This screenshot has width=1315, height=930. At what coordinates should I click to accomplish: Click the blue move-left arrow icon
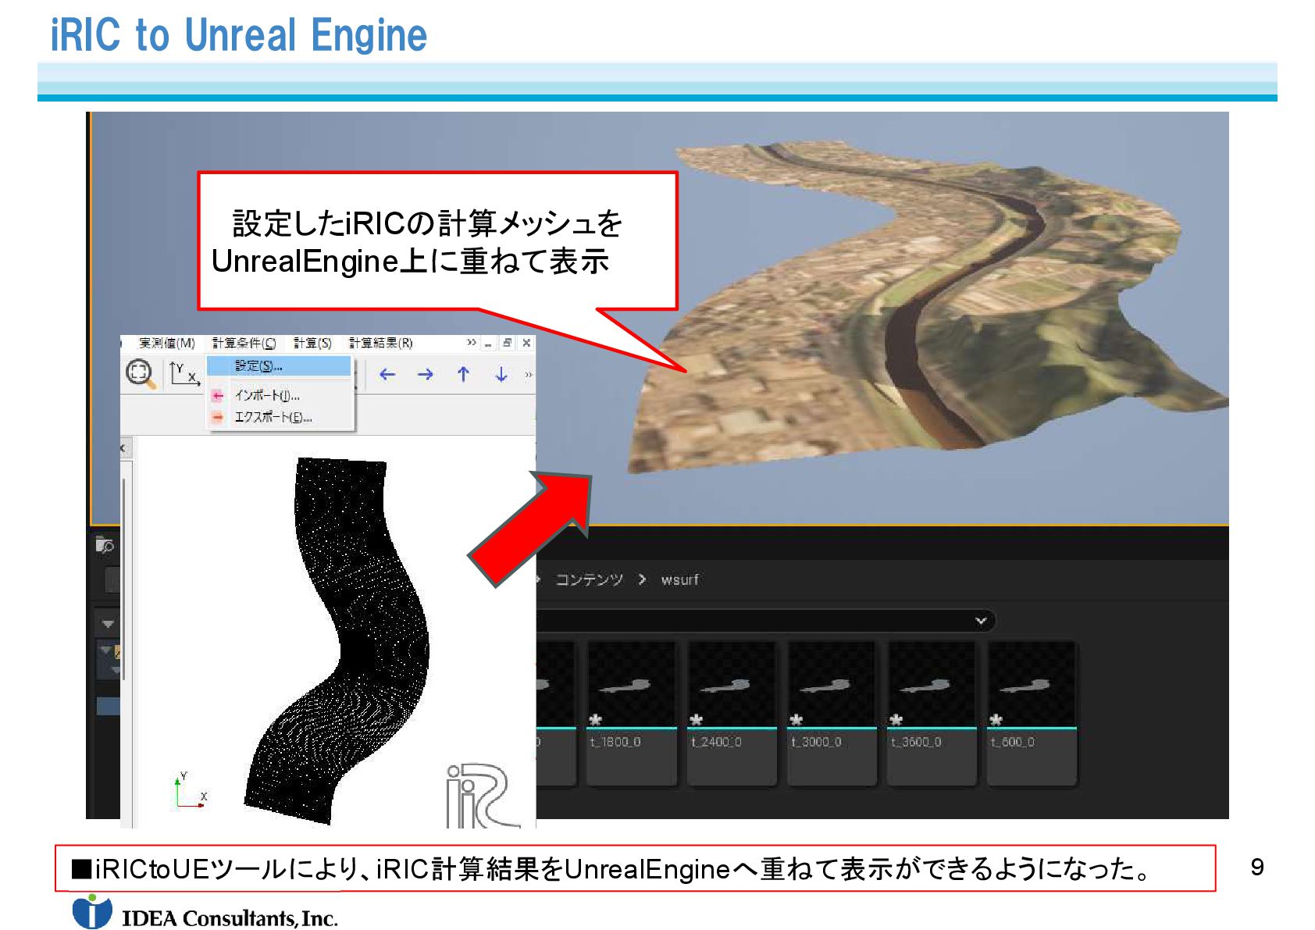point(387,375)
